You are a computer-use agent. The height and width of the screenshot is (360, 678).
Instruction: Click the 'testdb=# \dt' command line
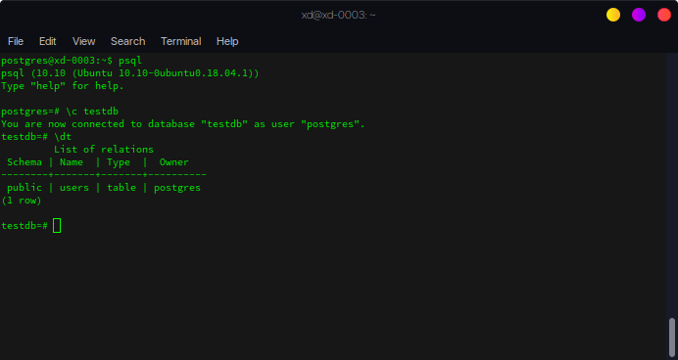(36, 137)
